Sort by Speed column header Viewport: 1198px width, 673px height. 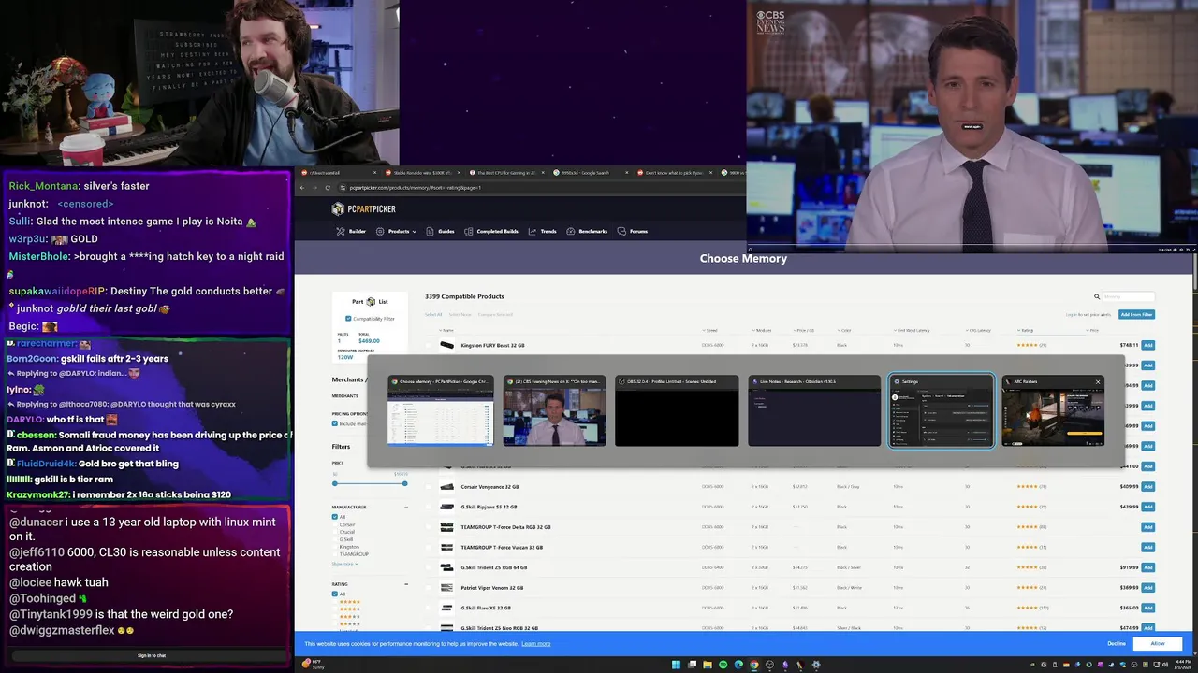point(711,330)
